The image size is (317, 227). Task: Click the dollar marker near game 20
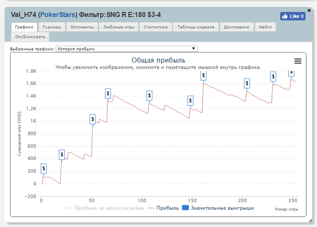click(62, 155)
